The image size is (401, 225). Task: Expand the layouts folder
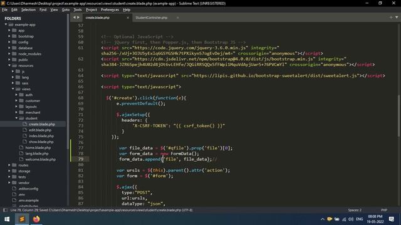click(16, 107)
